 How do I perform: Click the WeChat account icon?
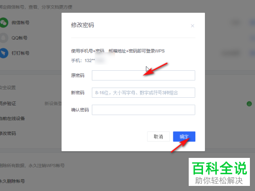pyautogui.click(x=4, y=22)
